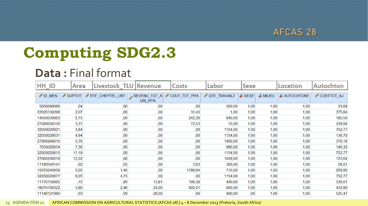Viewport: 368px width, 206px height.
Task: Click the ruler icon next to COEFTOT_AJ
Action: pos(317,96)
